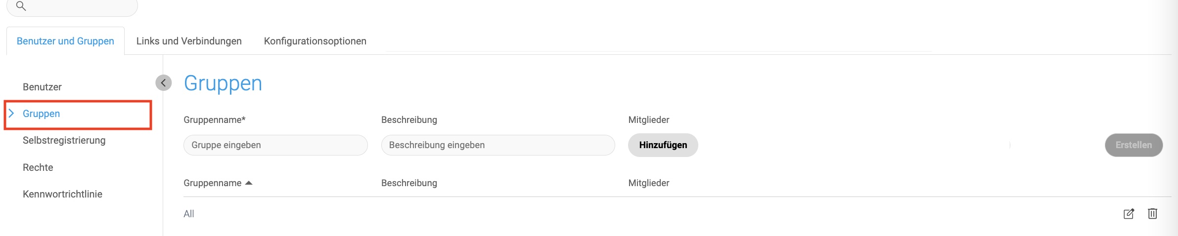Click the sort arrow next to Gruppenname
This screenshot has width=1178, height=236.
click(249, 183)
